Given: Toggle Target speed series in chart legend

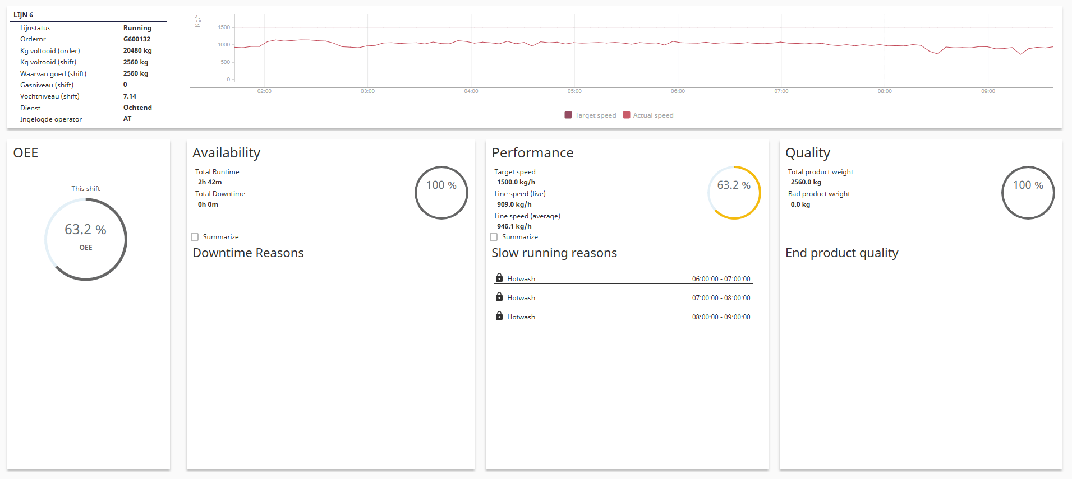Looking at the screenshot, I should tap(590, 115).
